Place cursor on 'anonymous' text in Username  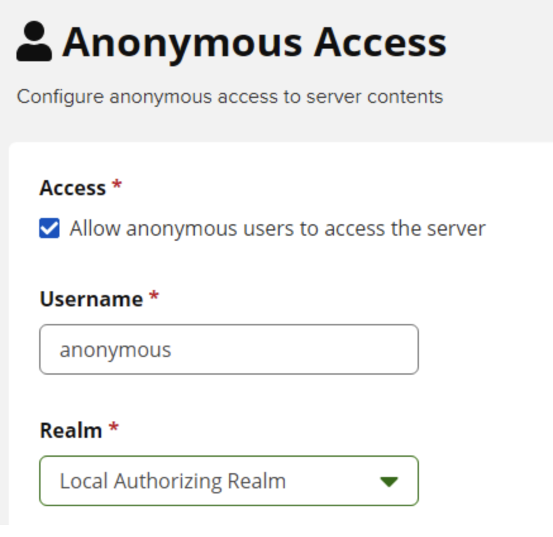(x=115, y=351)
